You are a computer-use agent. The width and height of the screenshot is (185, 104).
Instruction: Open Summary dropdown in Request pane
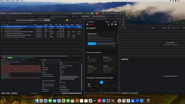click(x=24, y=60)
